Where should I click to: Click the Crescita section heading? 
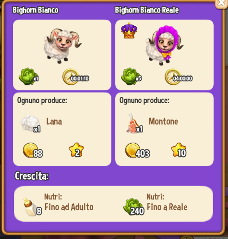pos(32,176)
